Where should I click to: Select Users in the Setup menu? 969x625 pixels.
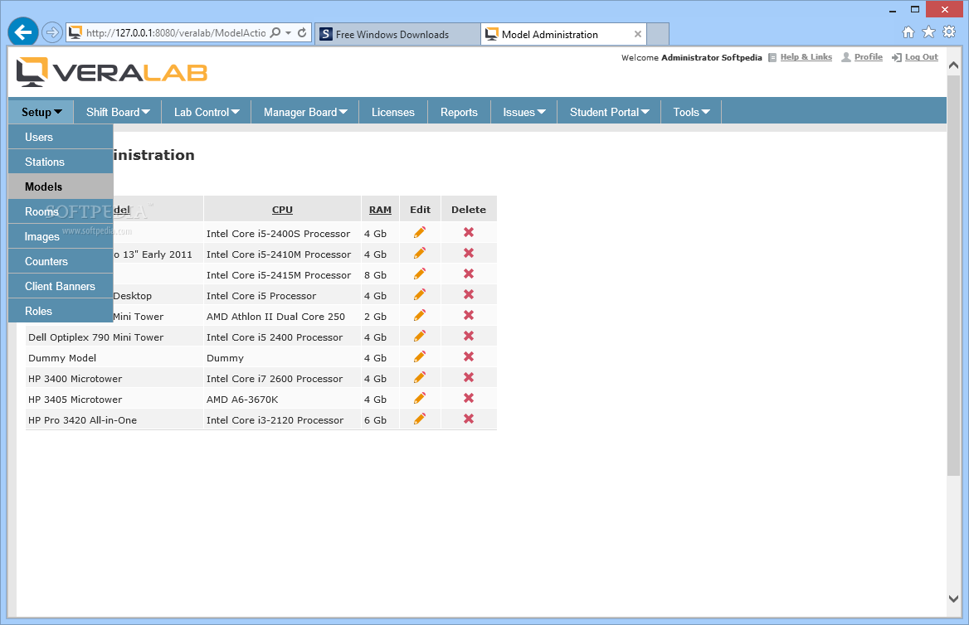[61, 137]
